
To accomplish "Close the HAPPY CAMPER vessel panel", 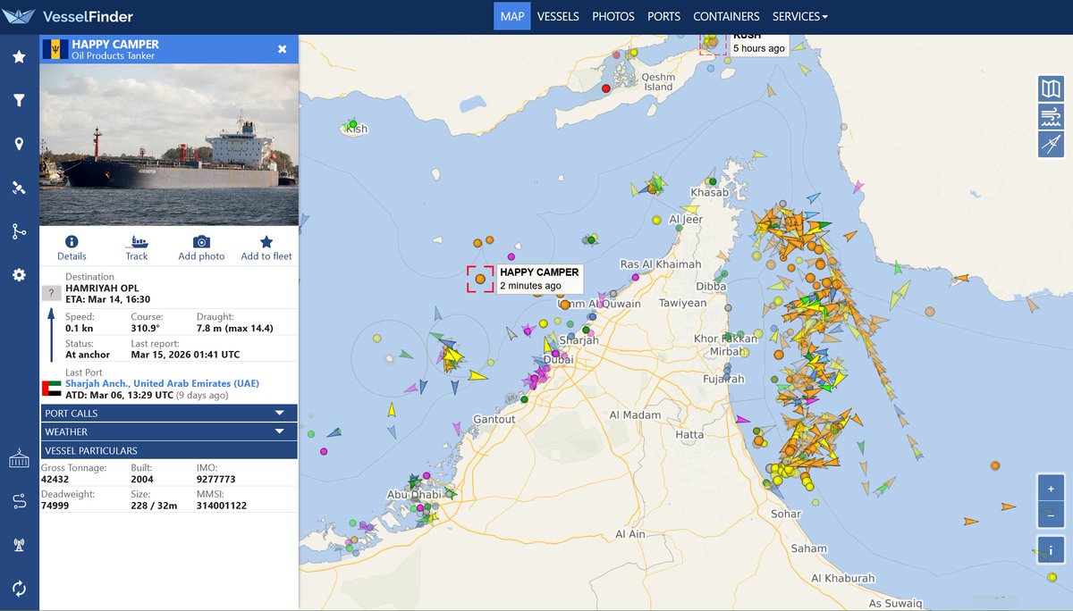I will [282, 49].
